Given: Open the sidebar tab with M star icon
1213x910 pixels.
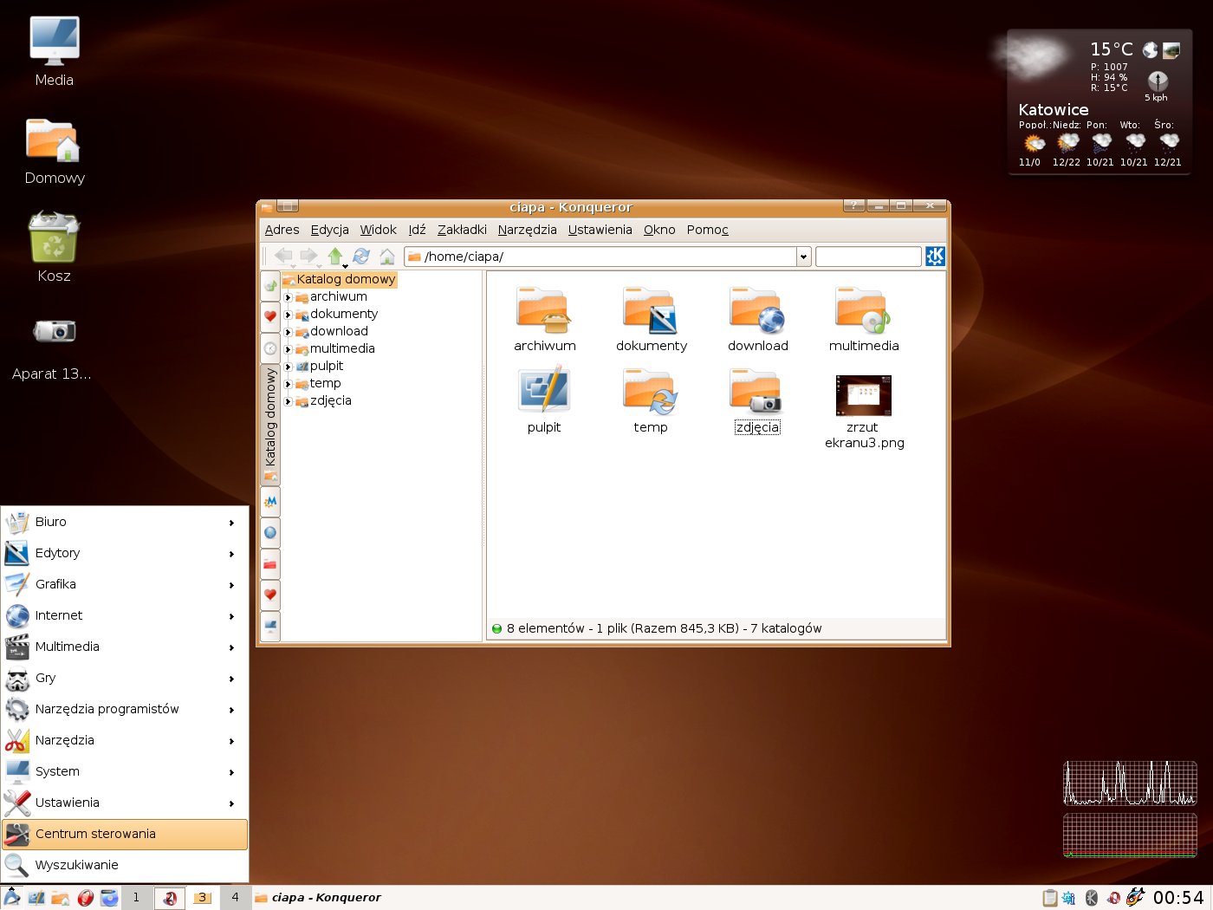Looking at the screenshot, I should [270, 501].
